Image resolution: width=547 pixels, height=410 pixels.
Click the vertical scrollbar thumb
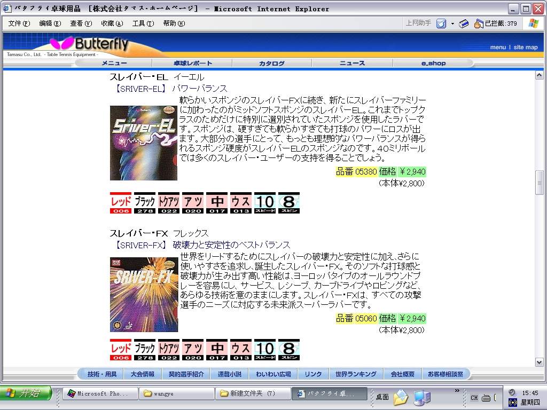point(539,183)
